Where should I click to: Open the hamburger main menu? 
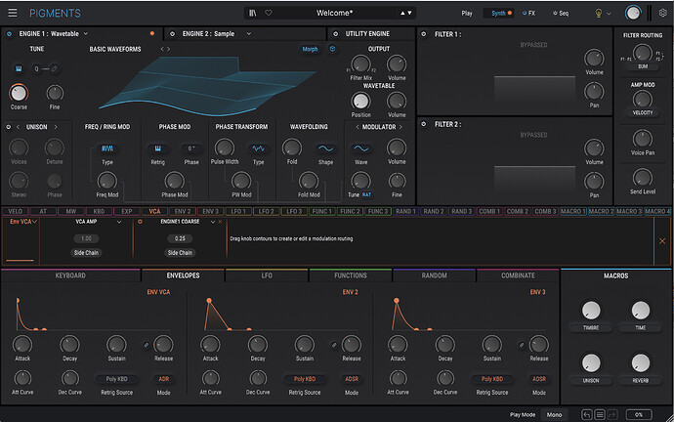pos(13,13)
